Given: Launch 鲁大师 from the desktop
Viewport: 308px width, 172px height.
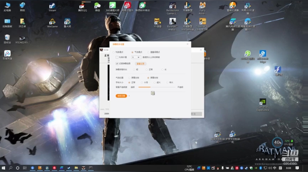Looking at the screenshot, I should 68,23.
